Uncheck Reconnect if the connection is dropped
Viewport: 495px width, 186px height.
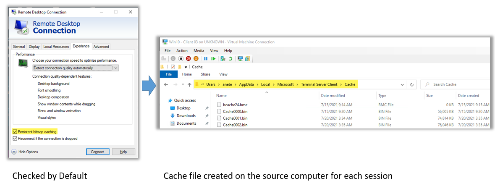click(x=15, y=138)
